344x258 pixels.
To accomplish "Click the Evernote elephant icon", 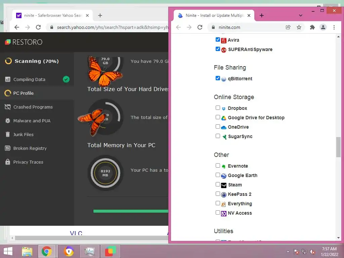I will tap(223, 166).
